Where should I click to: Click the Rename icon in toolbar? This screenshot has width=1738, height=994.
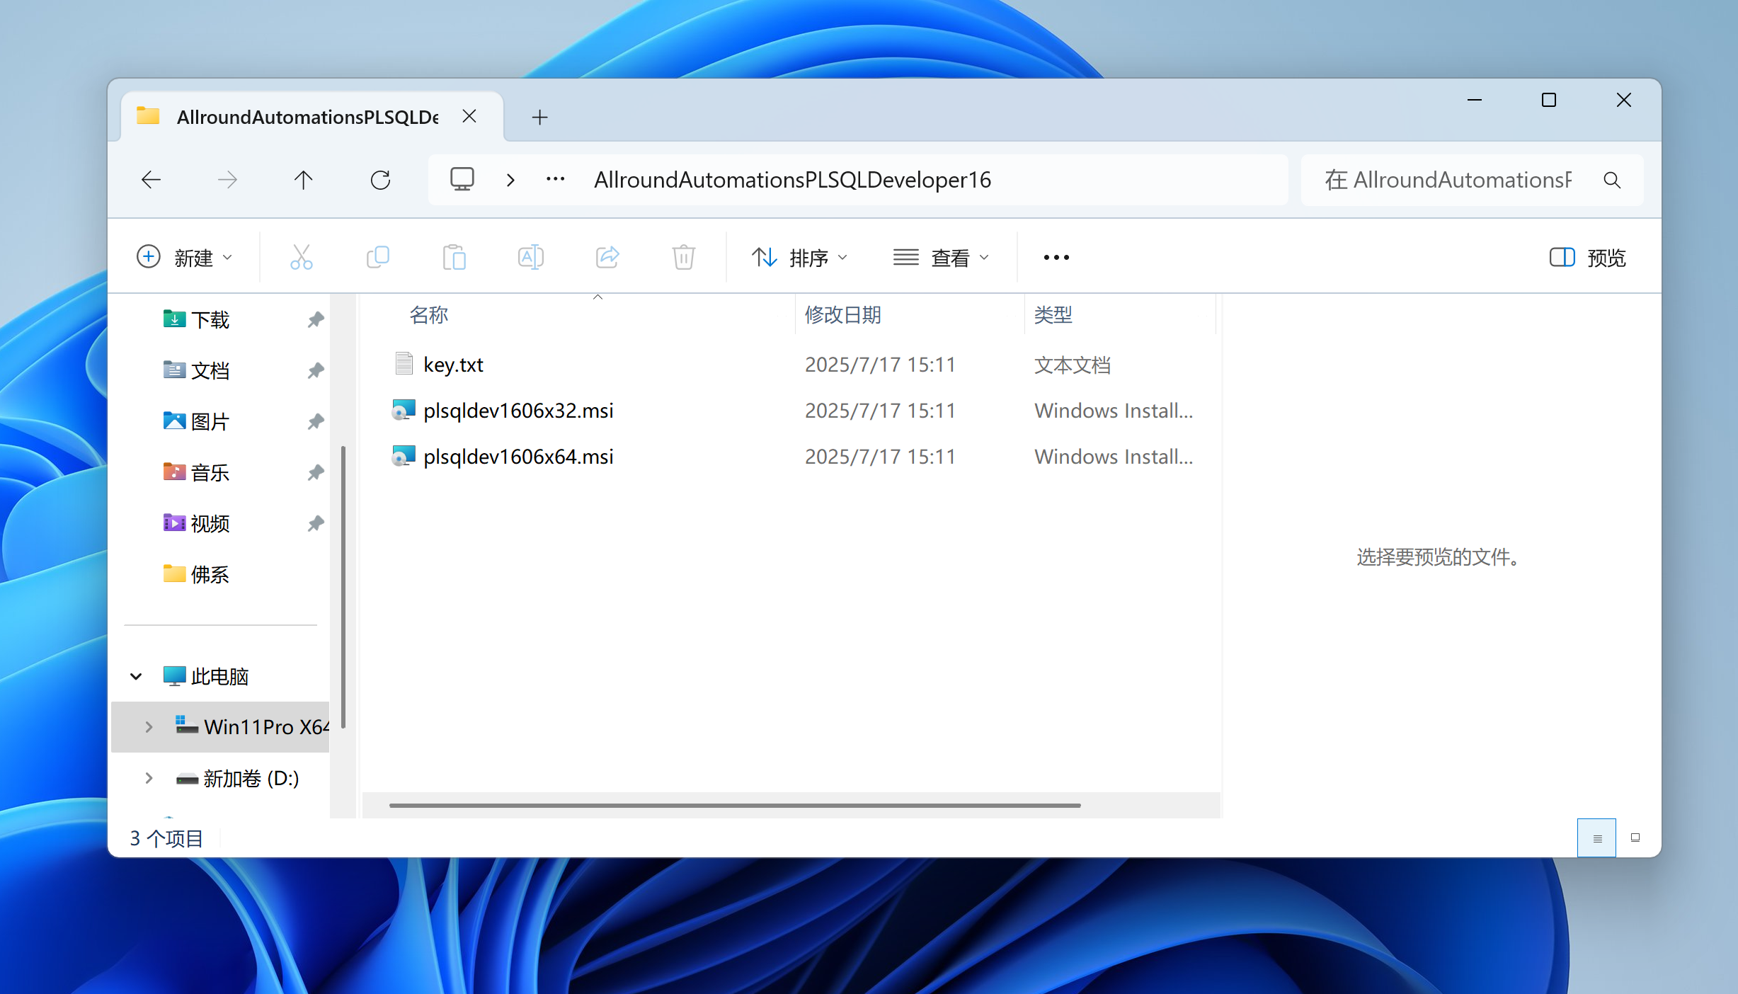coord(530,257)
